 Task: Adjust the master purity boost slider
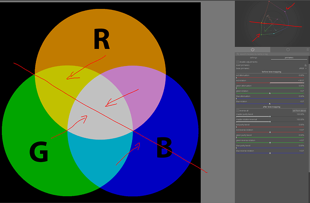pyautogui.click(x=270, y=116)
